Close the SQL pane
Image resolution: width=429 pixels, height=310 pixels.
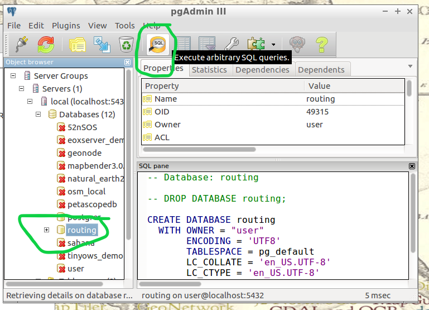point(412,166)
